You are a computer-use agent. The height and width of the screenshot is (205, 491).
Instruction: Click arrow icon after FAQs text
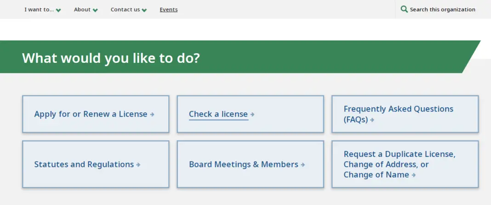[372, 120]
